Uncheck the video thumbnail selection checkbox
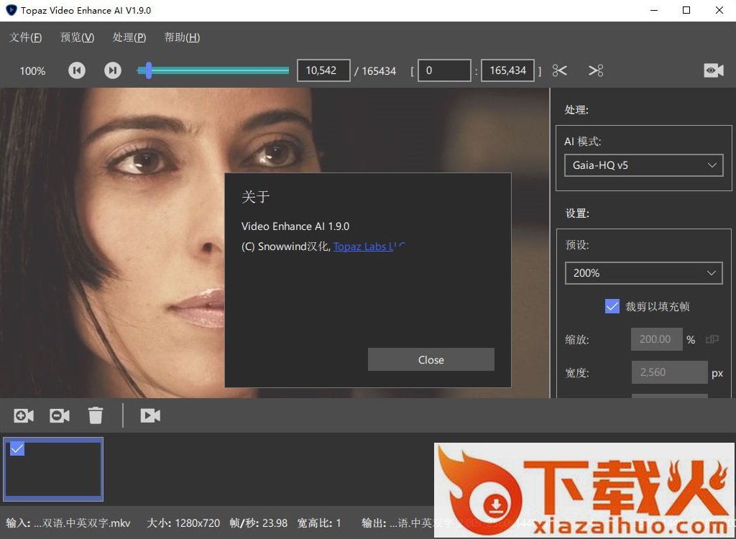This screenshot has height=539, width=736. coord(17,449)
